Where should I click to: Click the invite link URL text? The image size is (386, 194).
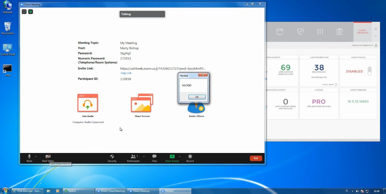pos(162,68)
